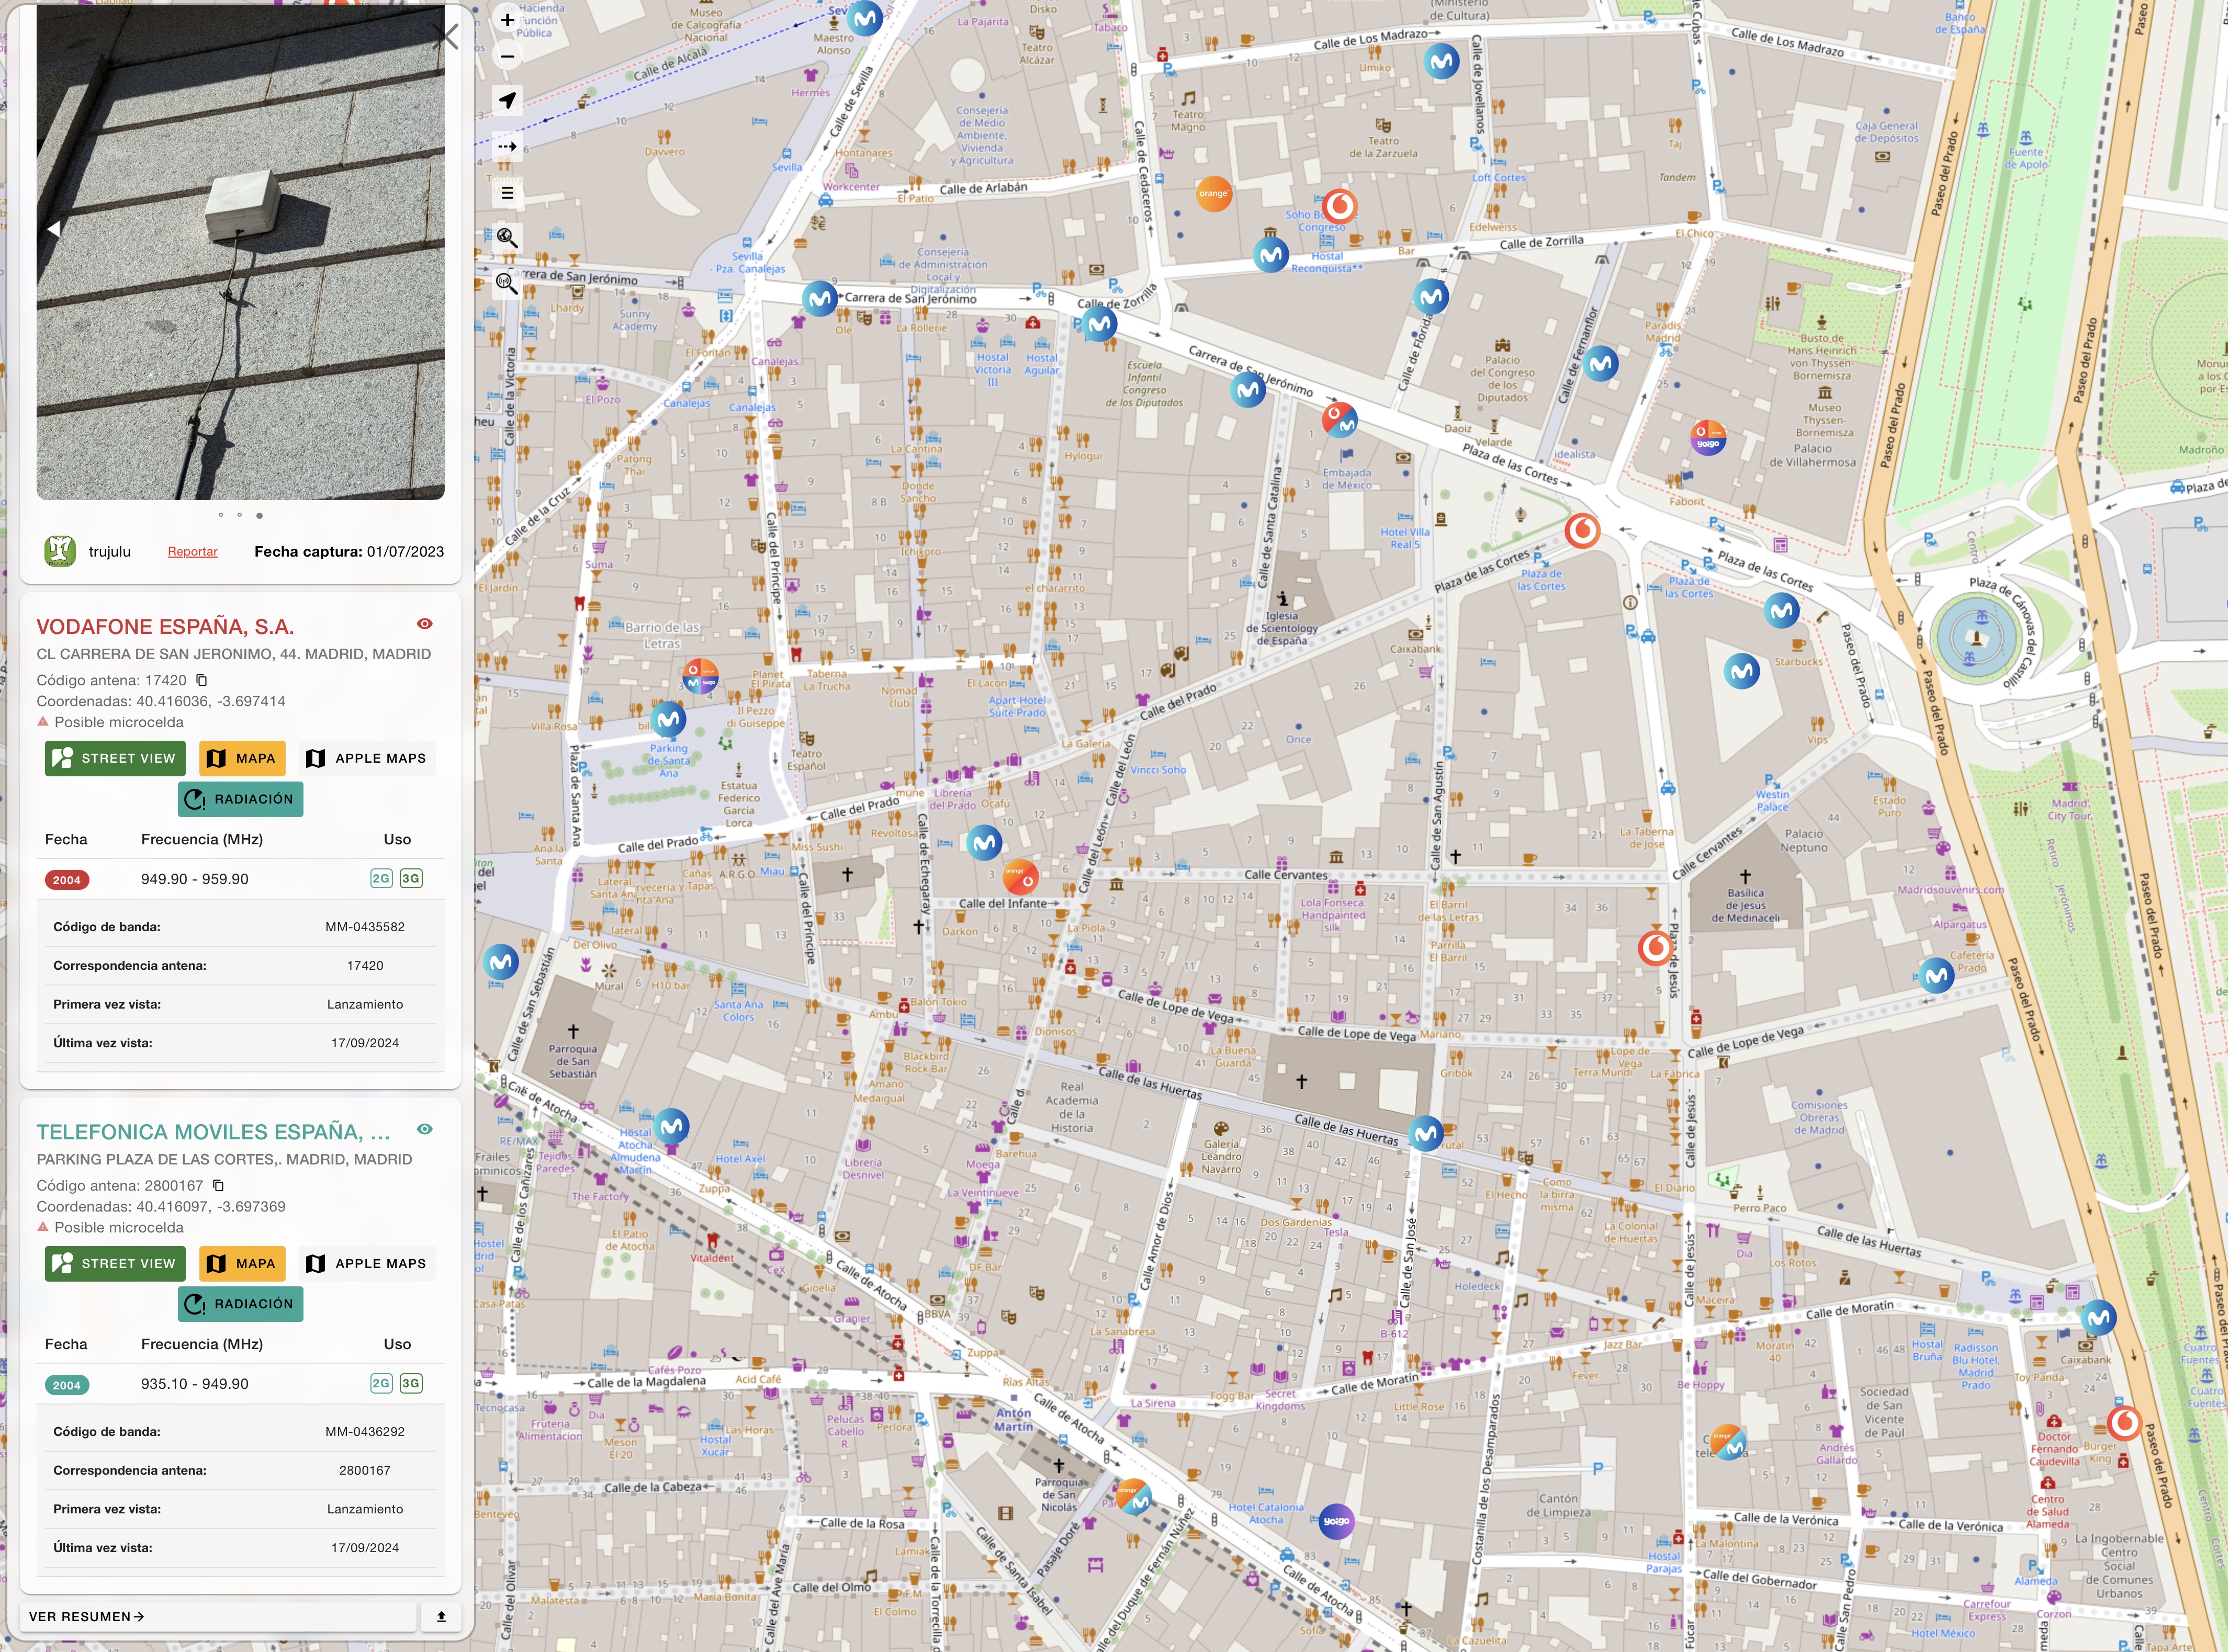Click the upload arrow beside Ver Resumen
The height and width of the screenshot is (1652, 2228).
441,1616
